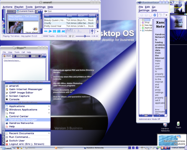Open Console from the Launch menu

point(28,99)
